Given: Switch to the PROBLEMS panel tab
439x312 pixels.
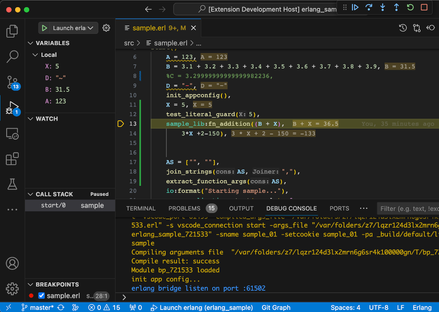Looking at the screenshot, I should [x=184, y=208].
